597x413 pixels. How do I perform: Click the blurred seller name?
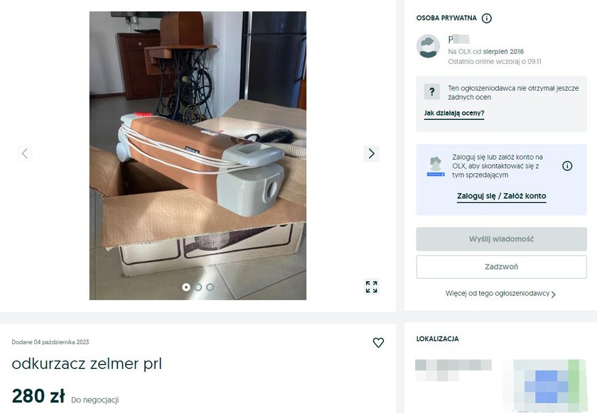[458, 39]
